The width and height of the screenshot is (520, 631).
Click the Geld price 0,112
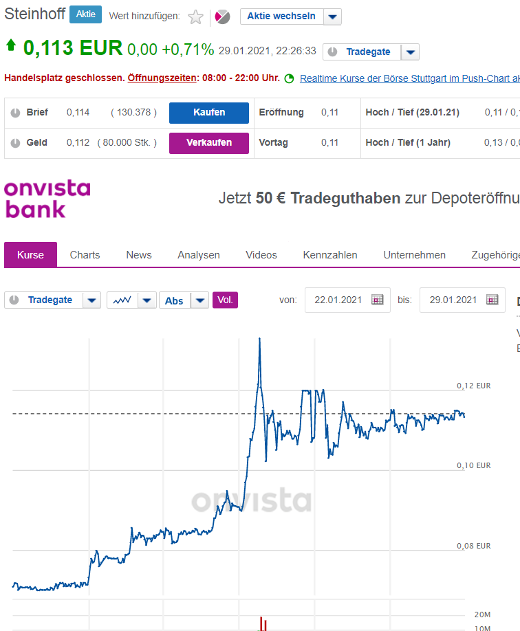(x=78, y=143)
